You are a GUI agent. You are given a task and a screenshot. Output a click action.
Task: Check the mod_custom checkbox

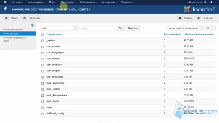[42, 90]
